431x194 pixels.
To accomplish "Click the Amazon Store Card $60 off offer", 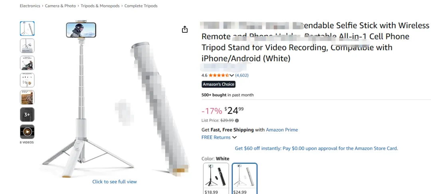I will [x=316, y=149].
